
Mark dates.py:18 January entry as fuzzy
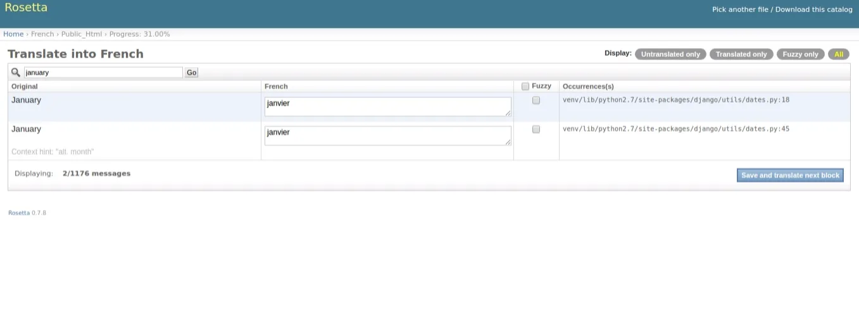click(x=536, y=101)
